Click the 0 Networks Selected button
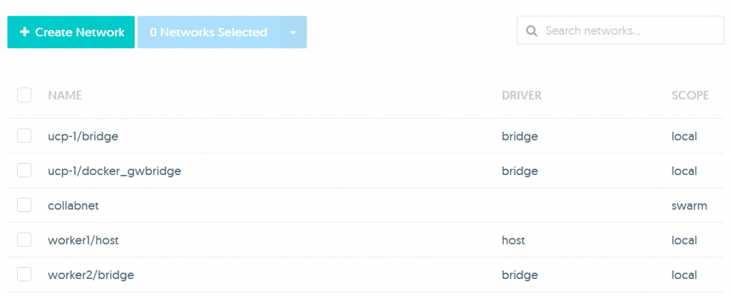The width and height of the screenshot is (730, 296). (x=209, y=32)
